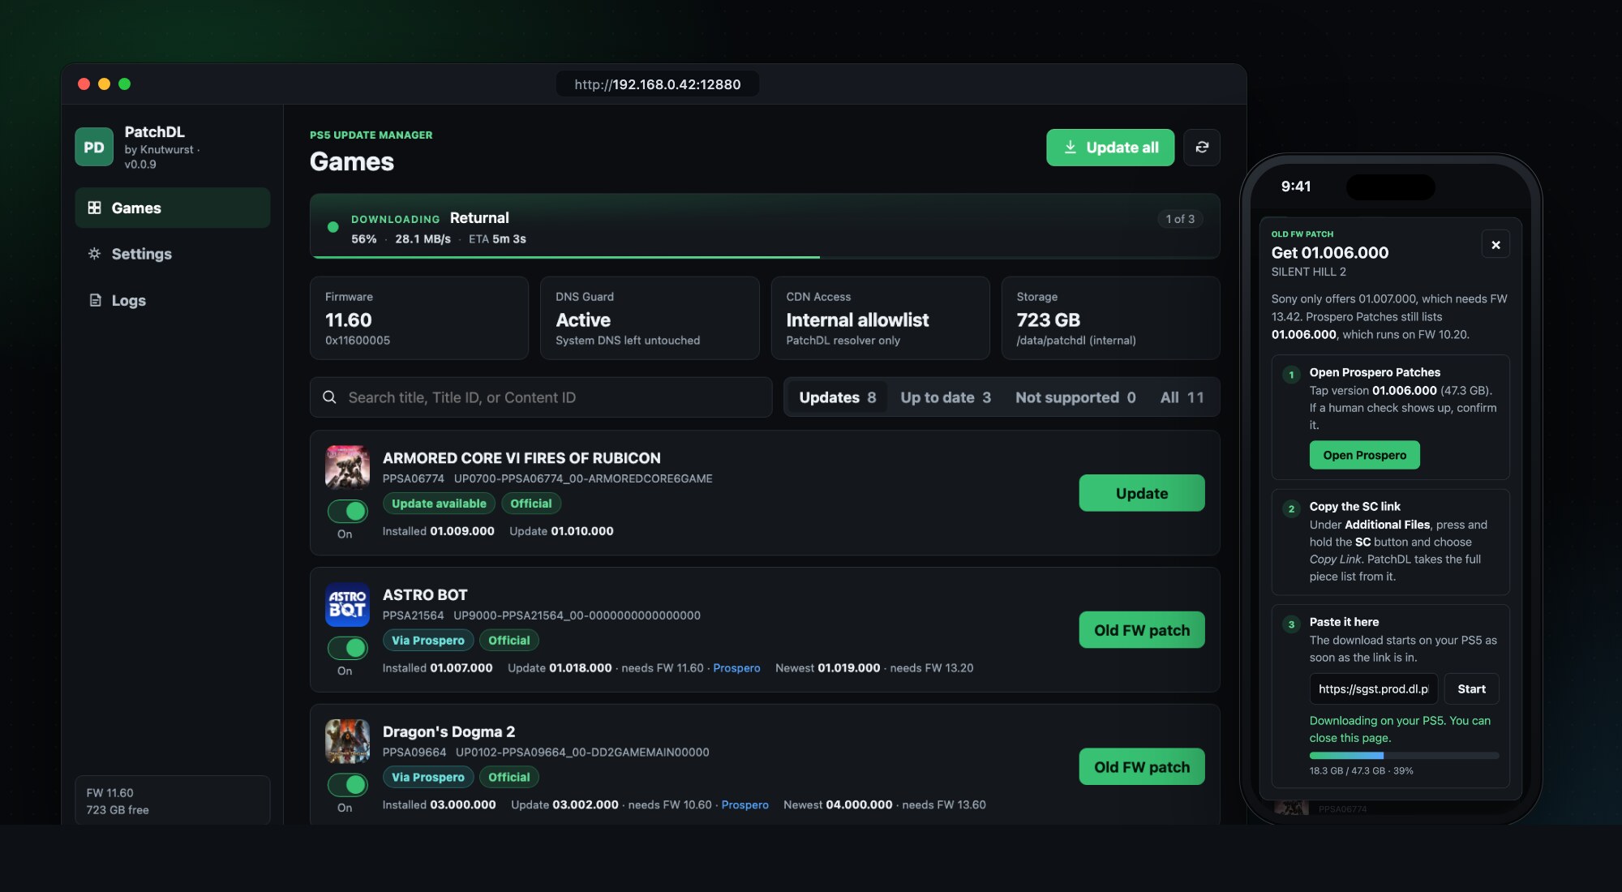
Task: Click the FW 11.60 sidebar status box
Action: coord(172,801)
